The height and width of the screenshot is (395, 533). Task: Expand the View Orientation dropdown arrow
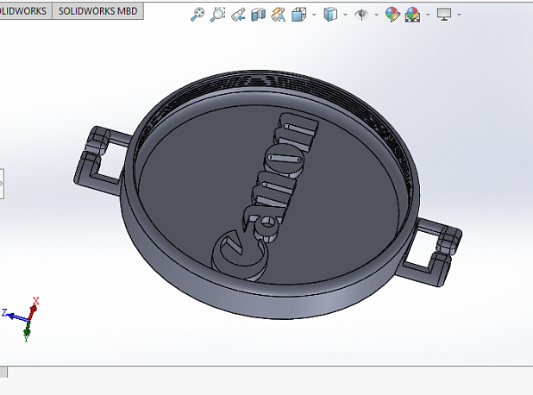313,15
